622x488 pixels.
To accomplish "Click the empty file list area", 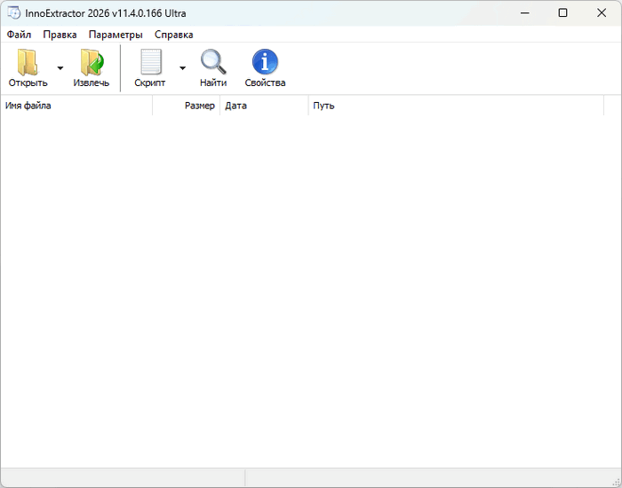I will point(311,291).
